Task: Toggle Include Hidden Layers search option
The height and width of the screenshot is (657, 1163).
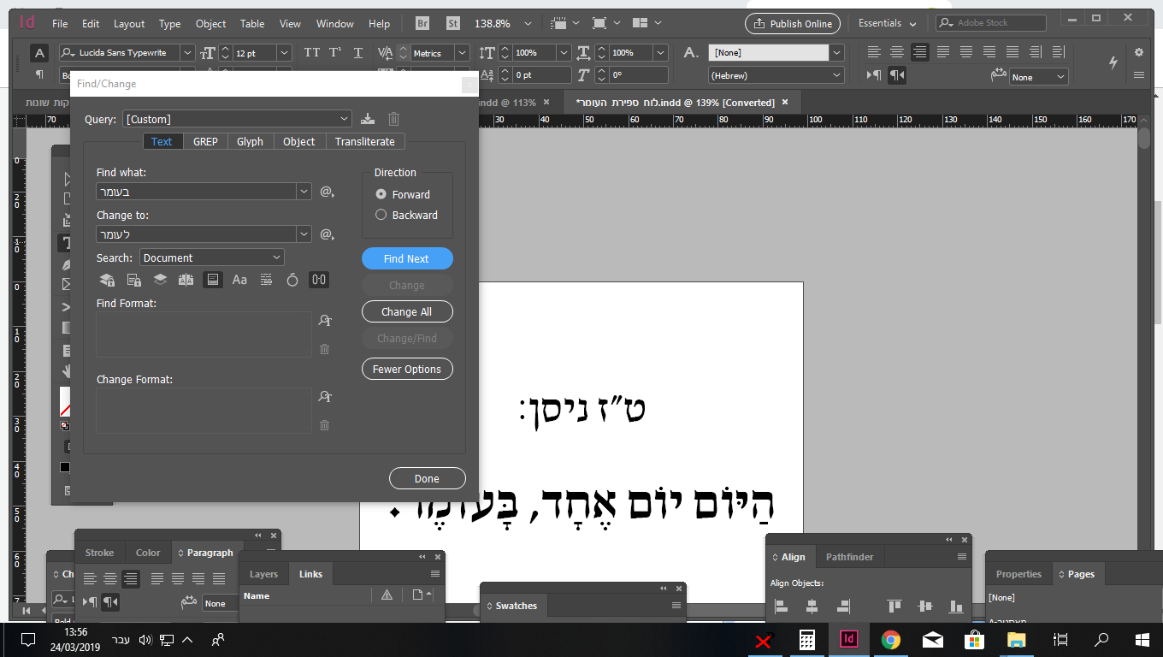Action: pos(160,279)
